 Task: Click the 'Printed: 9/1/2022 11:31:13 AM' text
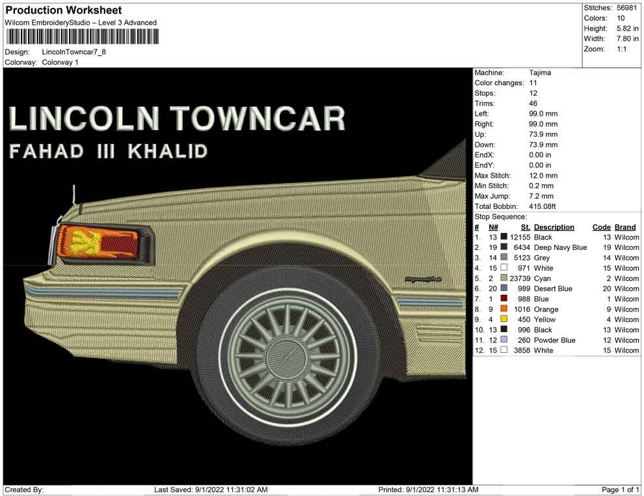coord(429,489)
